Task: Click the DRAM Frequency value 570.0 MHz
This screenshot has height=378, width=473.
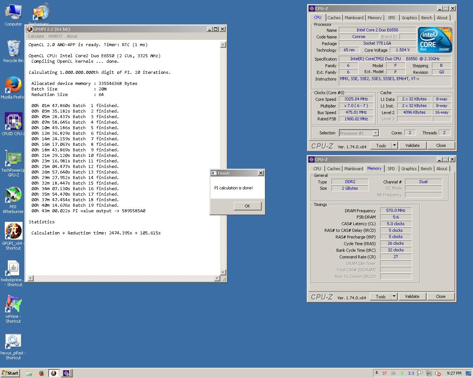Action: (396, 210)
